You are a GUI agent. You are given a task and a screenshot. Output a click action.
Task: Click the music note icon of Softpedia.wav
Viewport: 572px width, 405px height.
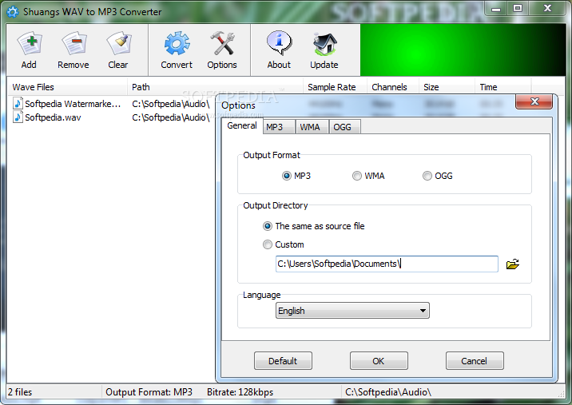tap(17, 117)
